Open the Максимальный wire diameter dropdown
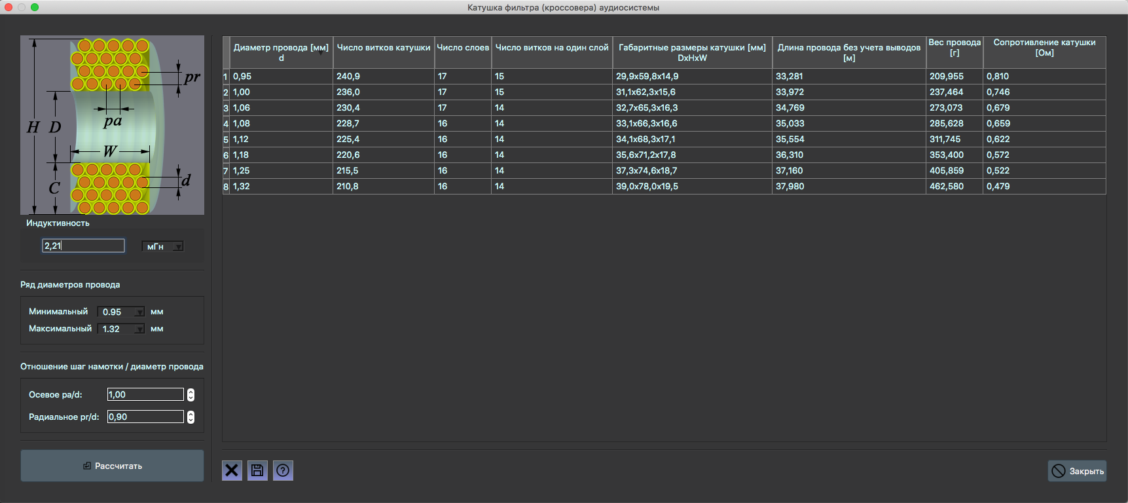The height and width of the screenshot is (503, 1128). pyautogui.click(x=121, y=329)
